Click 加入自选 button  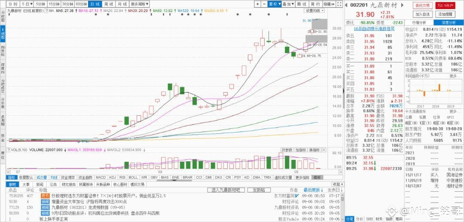pyautogui.click(x=423, y=14)
